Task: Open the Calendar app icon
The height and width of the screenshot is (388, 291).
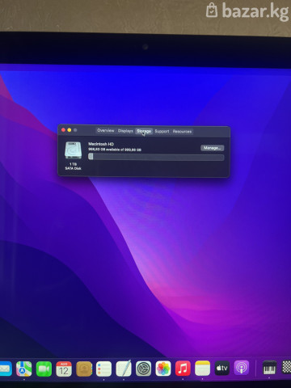Action: pyautogui.click(x=64, y=369)
